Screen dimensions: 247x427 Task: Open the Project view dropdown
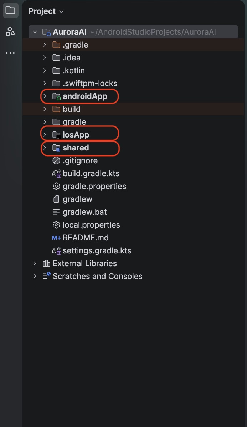pos(46,11)
